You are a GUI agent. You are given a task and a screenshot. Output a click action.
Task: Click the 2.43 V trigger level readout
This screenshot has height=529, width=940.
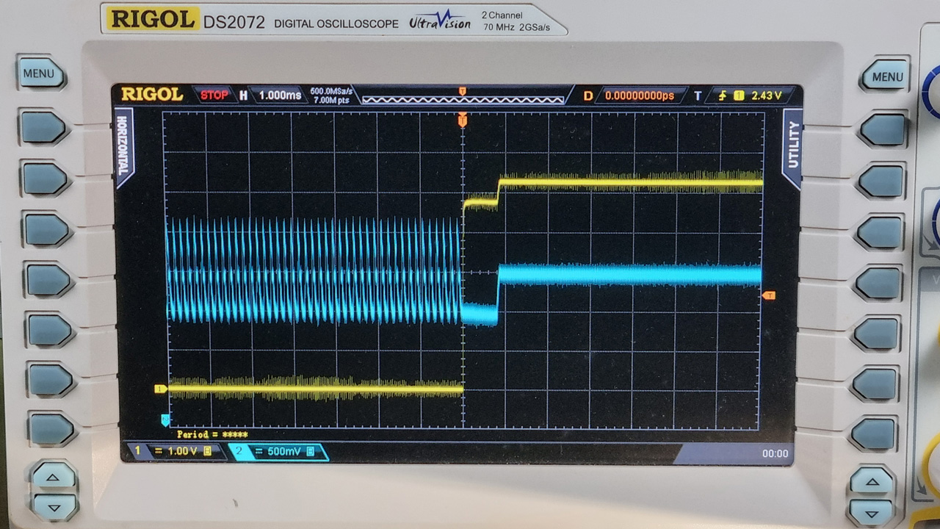point(766,96)
